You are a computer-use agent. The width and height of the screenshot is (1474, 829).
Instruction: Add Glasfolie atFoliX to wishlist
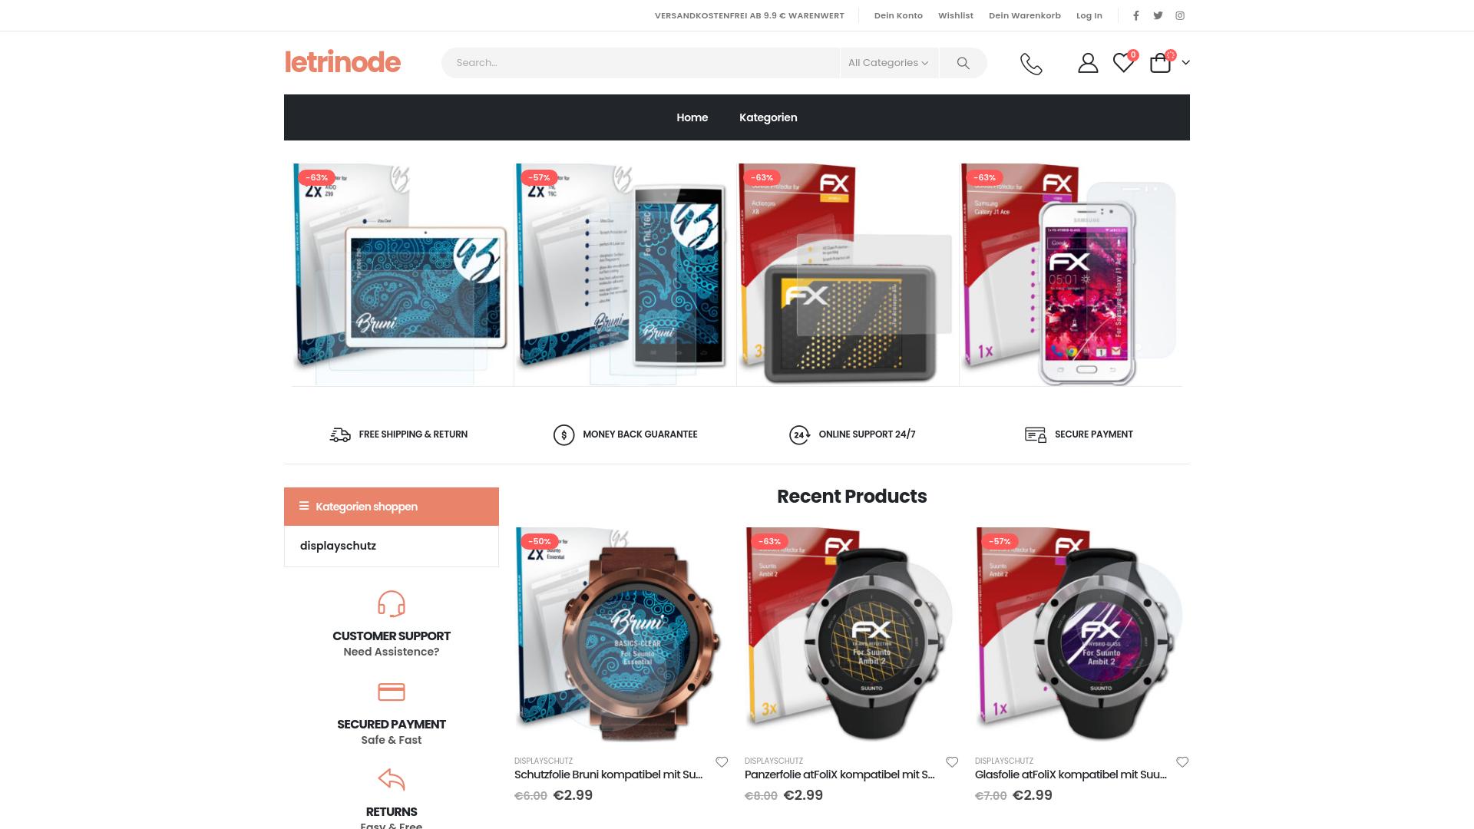[x=1182, y=762]
